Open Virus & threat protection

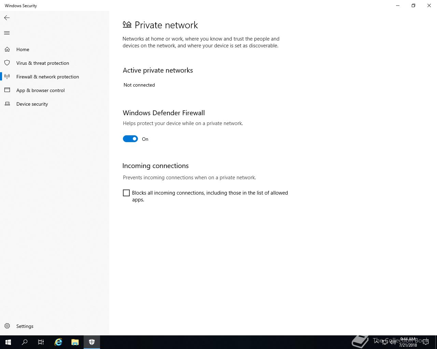(x=55, y=63)
